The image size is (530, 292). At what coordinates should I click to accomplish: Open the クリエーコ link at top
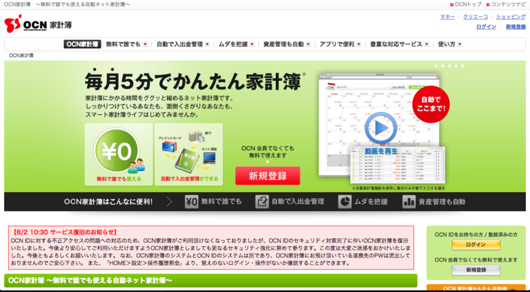(475, 17)
